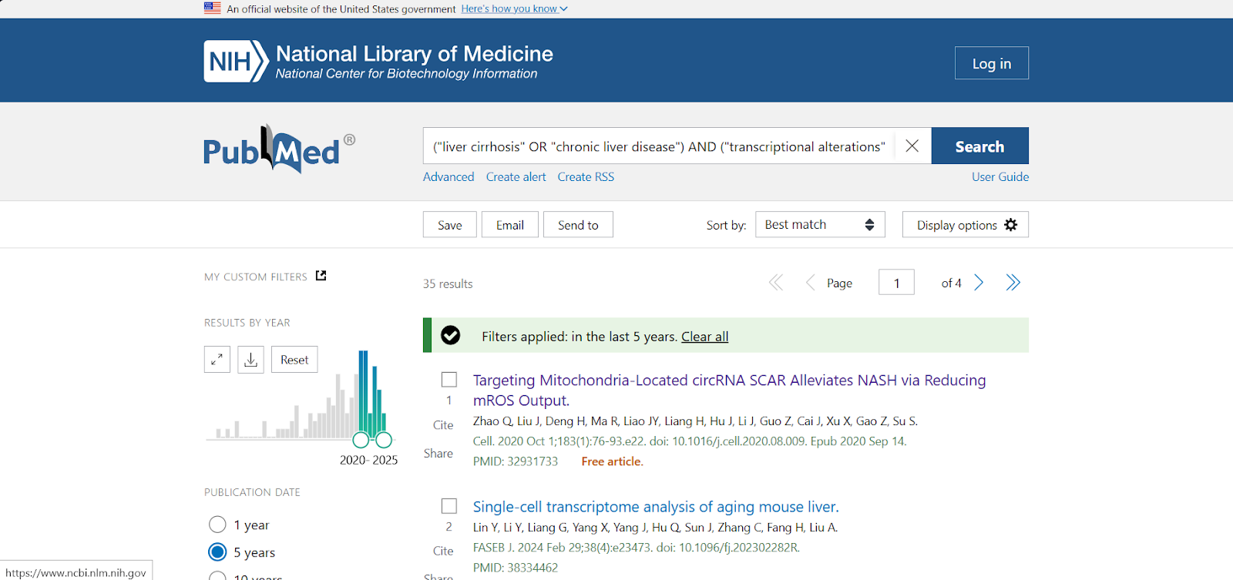Click the gear icon in Display options
This screenshot has width=1233, height=580.
click(x=1011, y=225)
